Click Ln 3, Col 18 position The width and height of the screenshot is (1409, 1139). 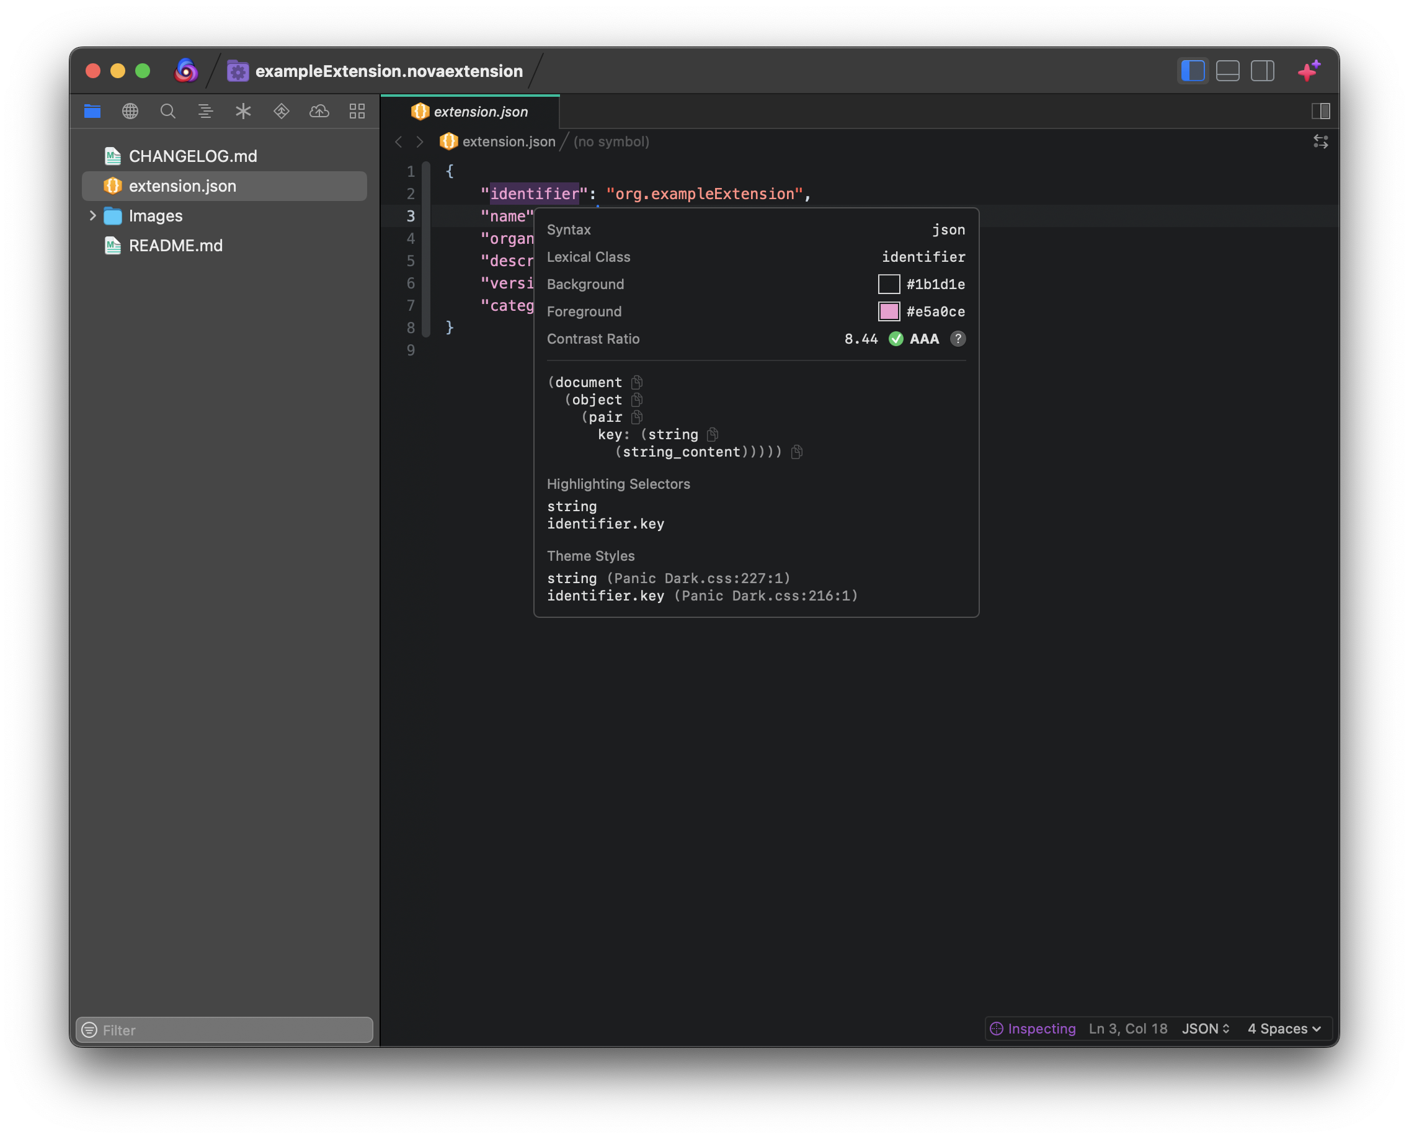click(x=1127, y=1029)
